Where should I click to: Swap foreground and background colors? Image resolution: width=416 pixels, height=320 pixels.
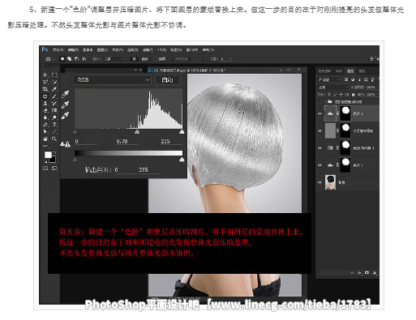point(54,152)
